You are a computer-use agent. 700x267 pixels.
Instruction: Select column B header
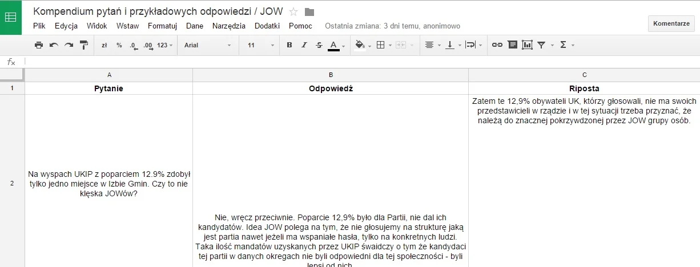(x=331, y=75)
